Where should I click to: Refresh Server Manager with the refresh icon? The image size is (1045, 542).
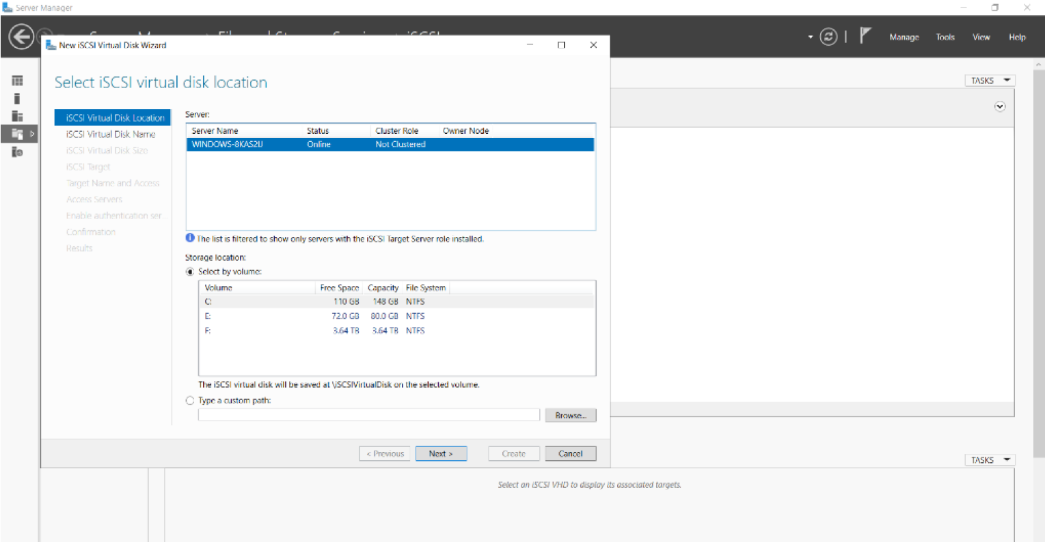[828, 37]
